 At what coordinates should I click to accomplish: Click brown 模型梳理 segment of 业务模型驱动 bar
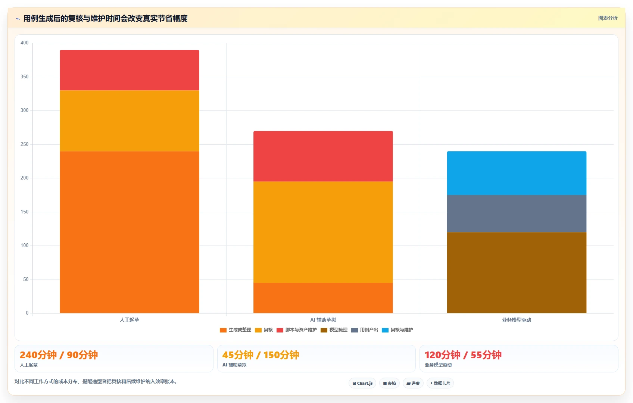click(517, 273)
